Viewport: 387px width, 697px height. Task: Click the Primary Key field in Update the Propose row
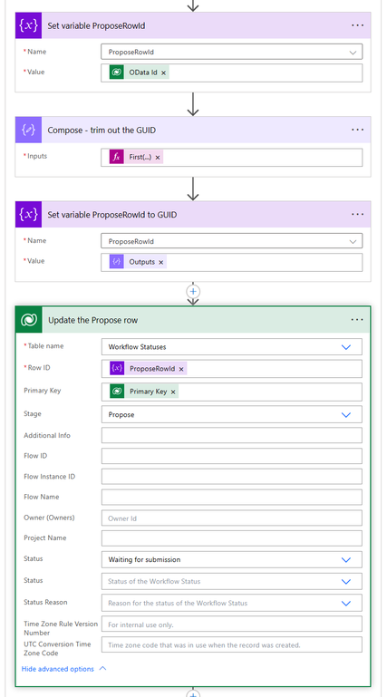coord(231,392)
